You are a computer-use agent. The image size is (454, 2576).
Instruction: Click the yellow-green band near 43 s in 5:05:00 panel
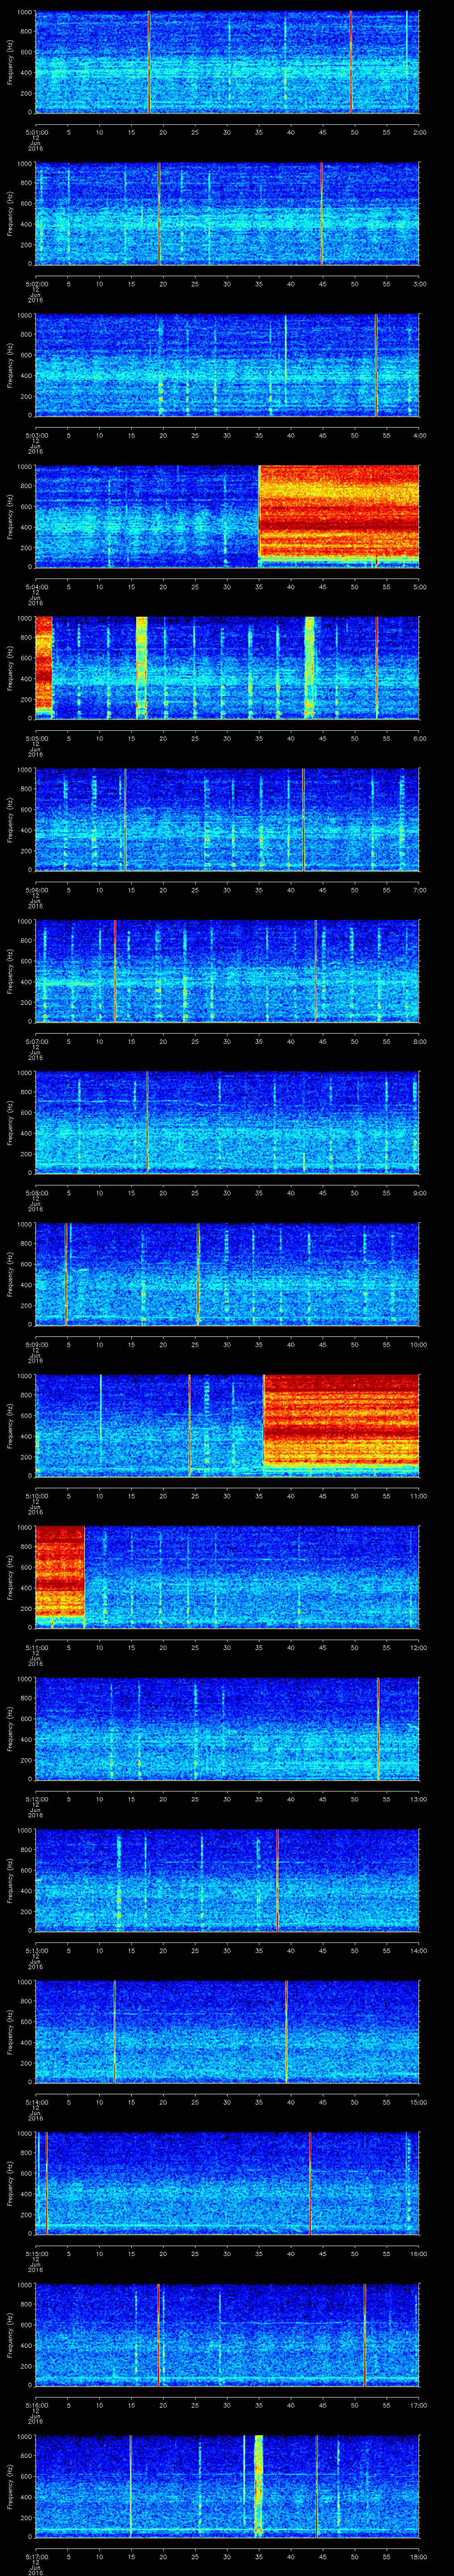point(309,668)
